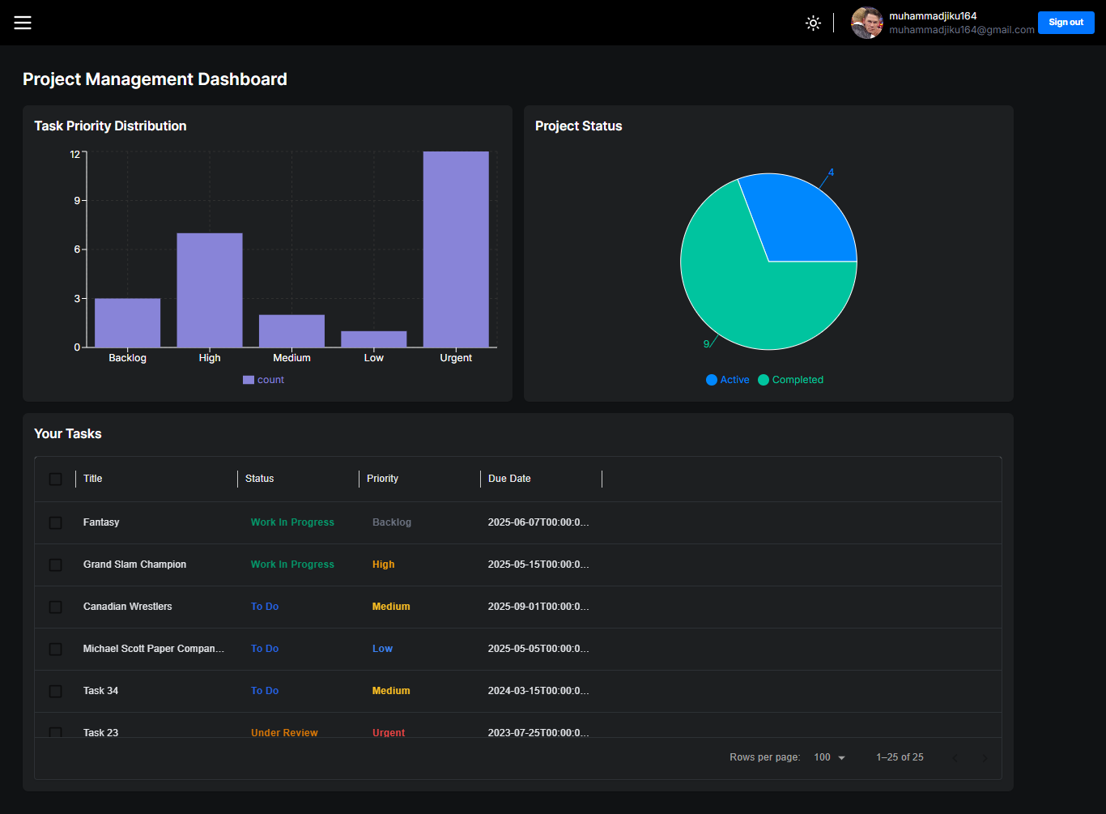Click the 2025-09-01 due date cell
Viewport: 1106px width, 814px height.
click(x=538, y=607)
